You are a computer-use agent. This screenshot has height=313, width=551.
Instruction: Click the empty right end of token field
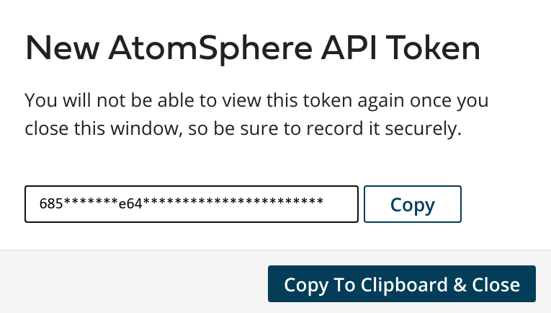pyautogui.click(x=340, y=204)
